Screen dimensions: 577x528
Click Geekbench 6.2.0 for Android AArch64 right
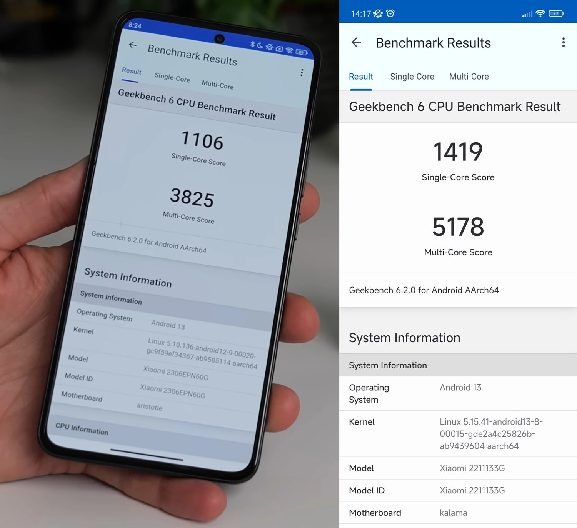click(x=424, y=290)
